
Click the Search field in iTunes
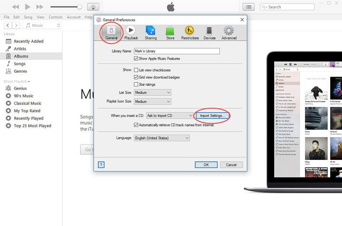pyautogui.click(x=287, y=7)
